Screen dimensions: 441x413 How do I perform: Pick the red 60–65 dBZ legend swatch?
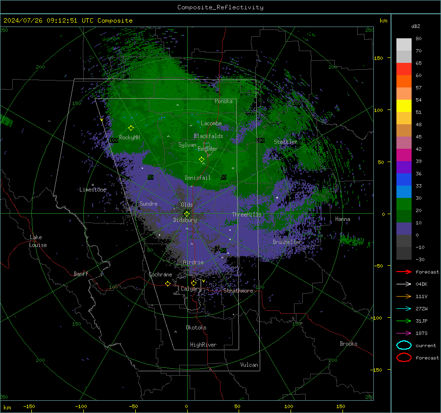click(404, 69)
